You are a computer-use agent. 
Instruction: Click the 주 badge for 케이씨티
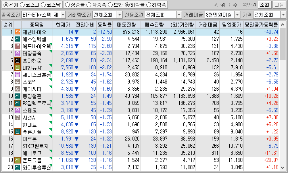(17, 89)
